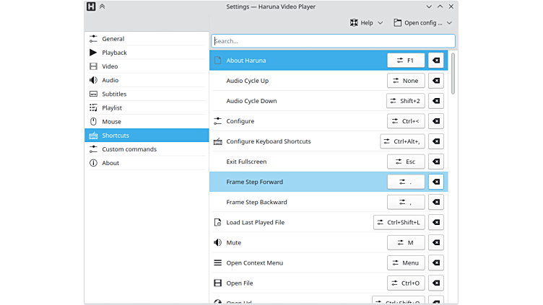The image size is (543, 305).
Task: Reset the Open File shortcut via its clear icon
Action: [435, 283]
